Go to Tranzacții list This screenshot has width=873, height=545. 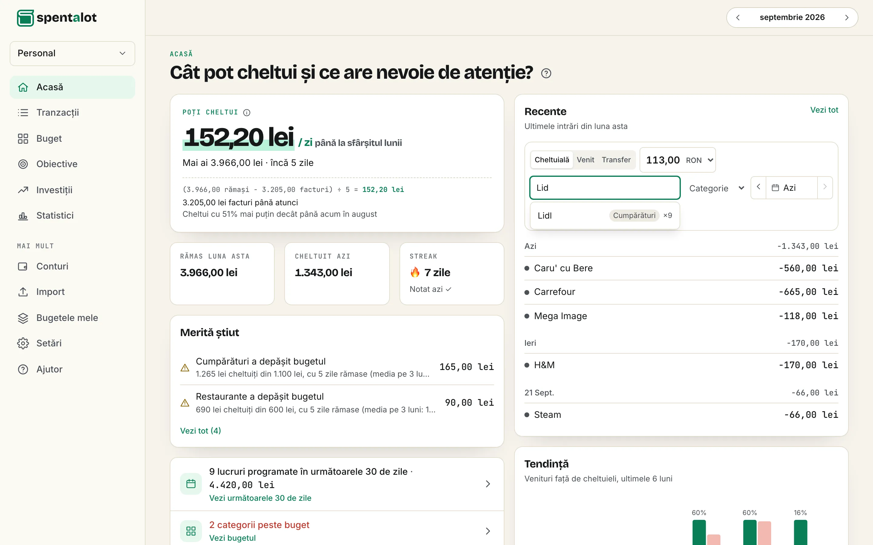[72, 112]
